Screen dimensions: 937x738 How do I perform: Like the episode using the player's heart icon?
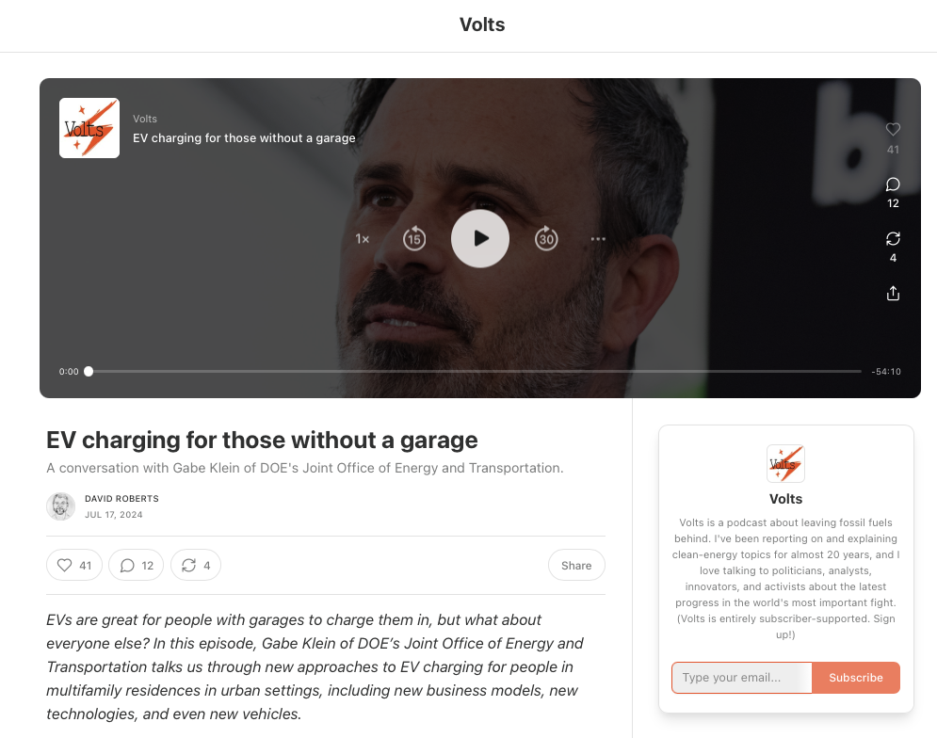click(x=893, y=129)
